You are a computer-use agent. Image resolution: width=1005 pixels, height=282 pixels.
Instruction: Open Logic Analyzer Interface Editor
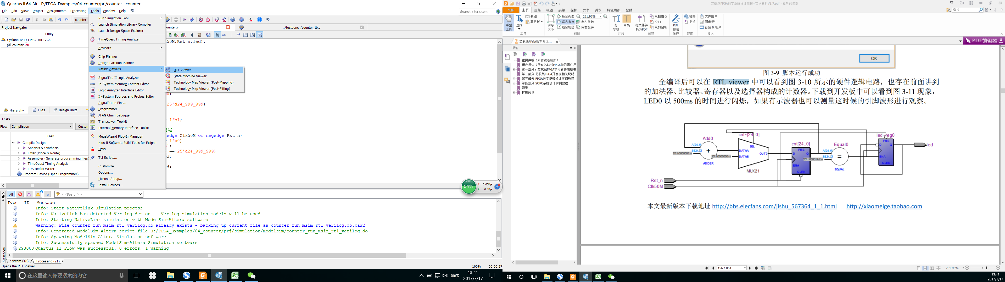coord(121,90)
